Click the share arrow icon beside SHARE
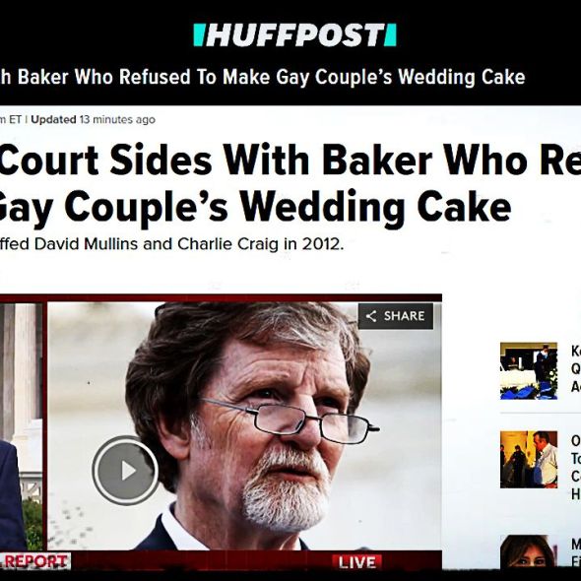Viewport: 581px width, 581px height. click(371, 316)
